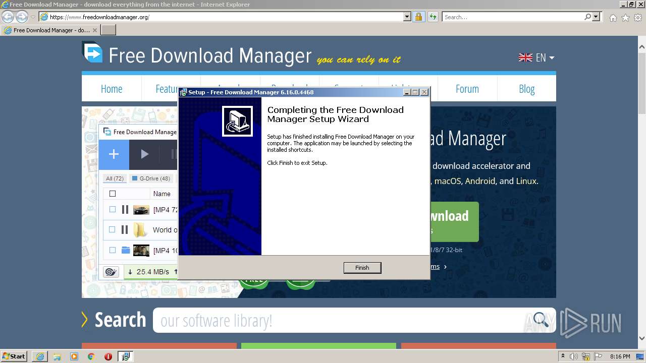646x363 pixels.
Task: Click the Free Download Manager site logo
Action: tap(197, 54)
